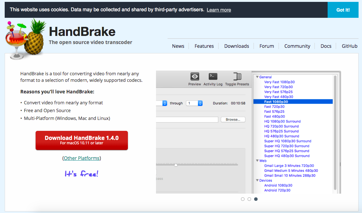
Task: Go to GitHub from navigation bar
Action: click(x=349, y=46)
